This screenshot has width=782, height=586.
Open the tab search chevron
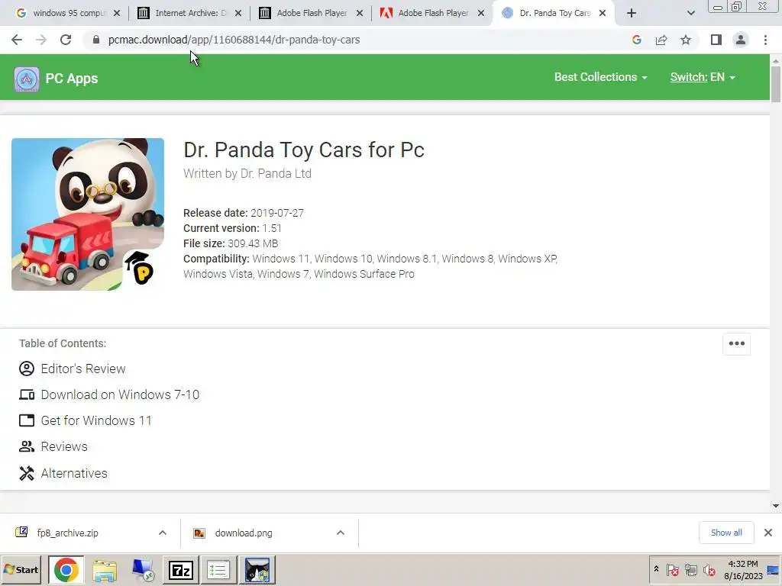click(690, 13)
